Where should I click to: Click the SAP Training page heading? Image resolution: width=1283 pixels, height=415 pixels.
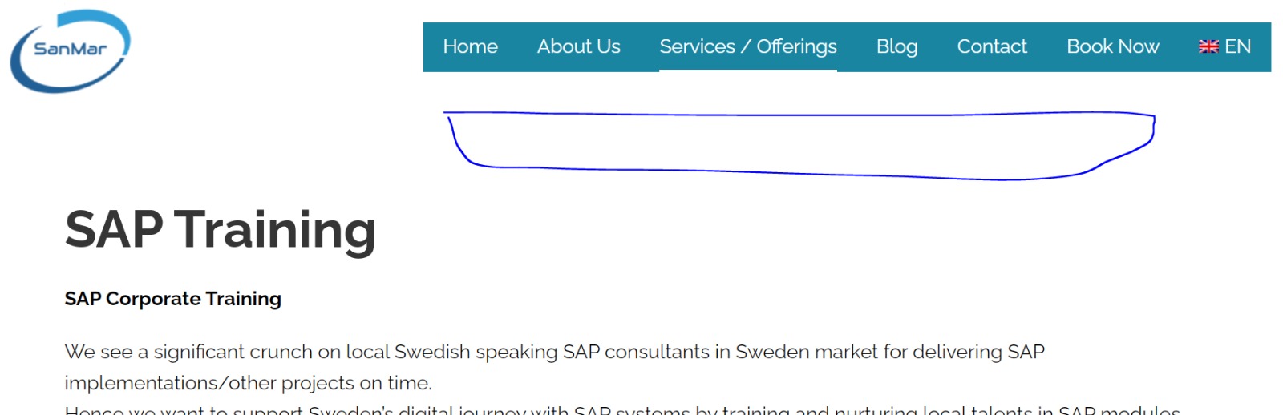(x=220, y=229)
